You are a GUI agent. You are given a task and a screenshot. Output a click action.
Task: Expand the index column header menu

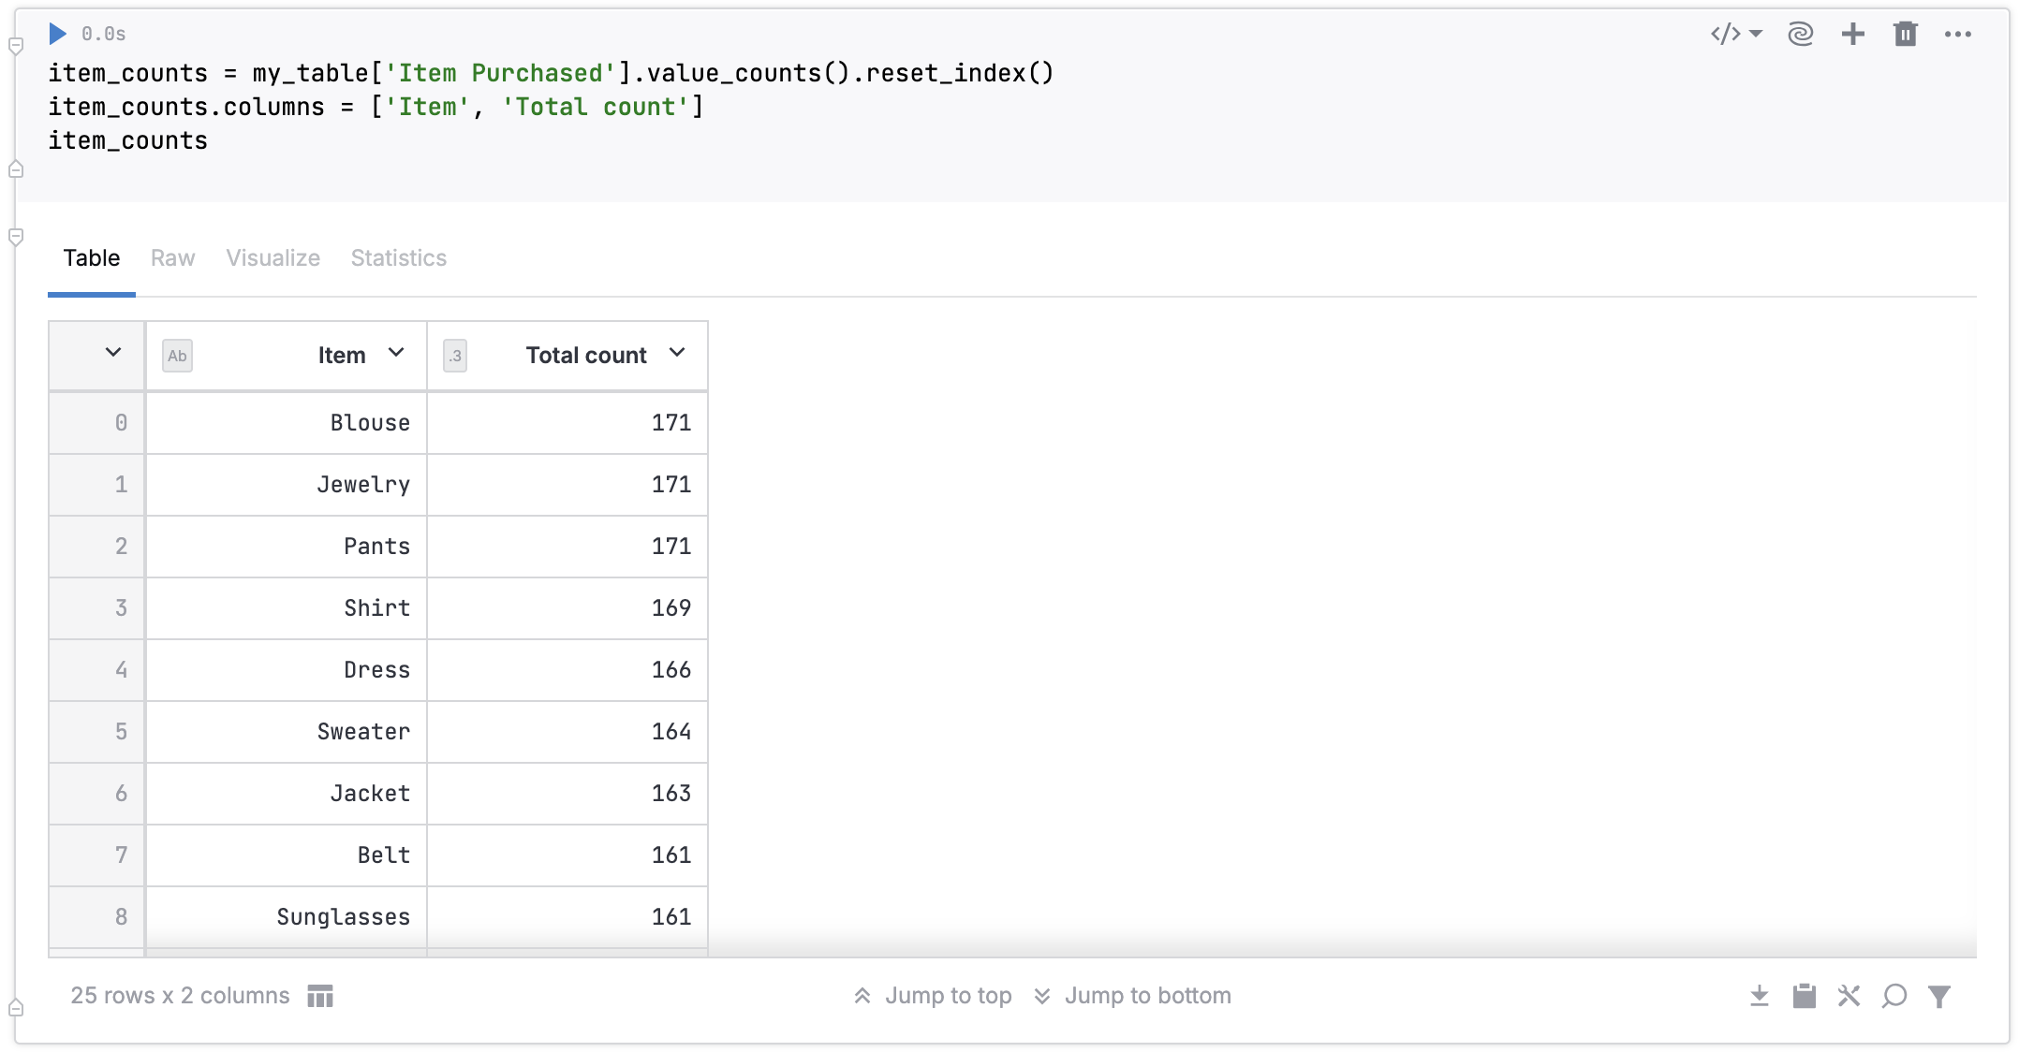coord(112,354)
